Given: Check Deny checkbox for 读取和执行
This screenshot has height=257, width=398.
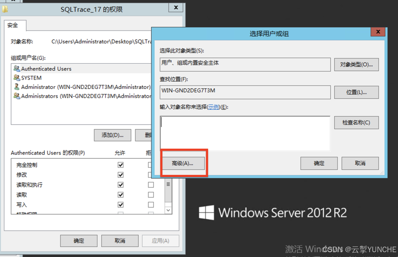Looking at the screenshot, I should 151,184.
